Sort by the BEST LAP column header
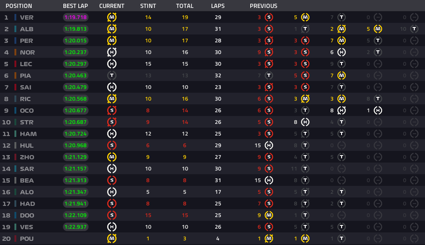 75,6
